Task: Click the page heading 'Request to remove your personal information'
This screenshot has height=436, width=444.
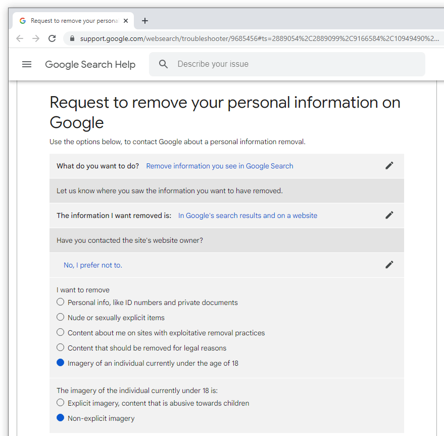Action: (x=225, y=112)
